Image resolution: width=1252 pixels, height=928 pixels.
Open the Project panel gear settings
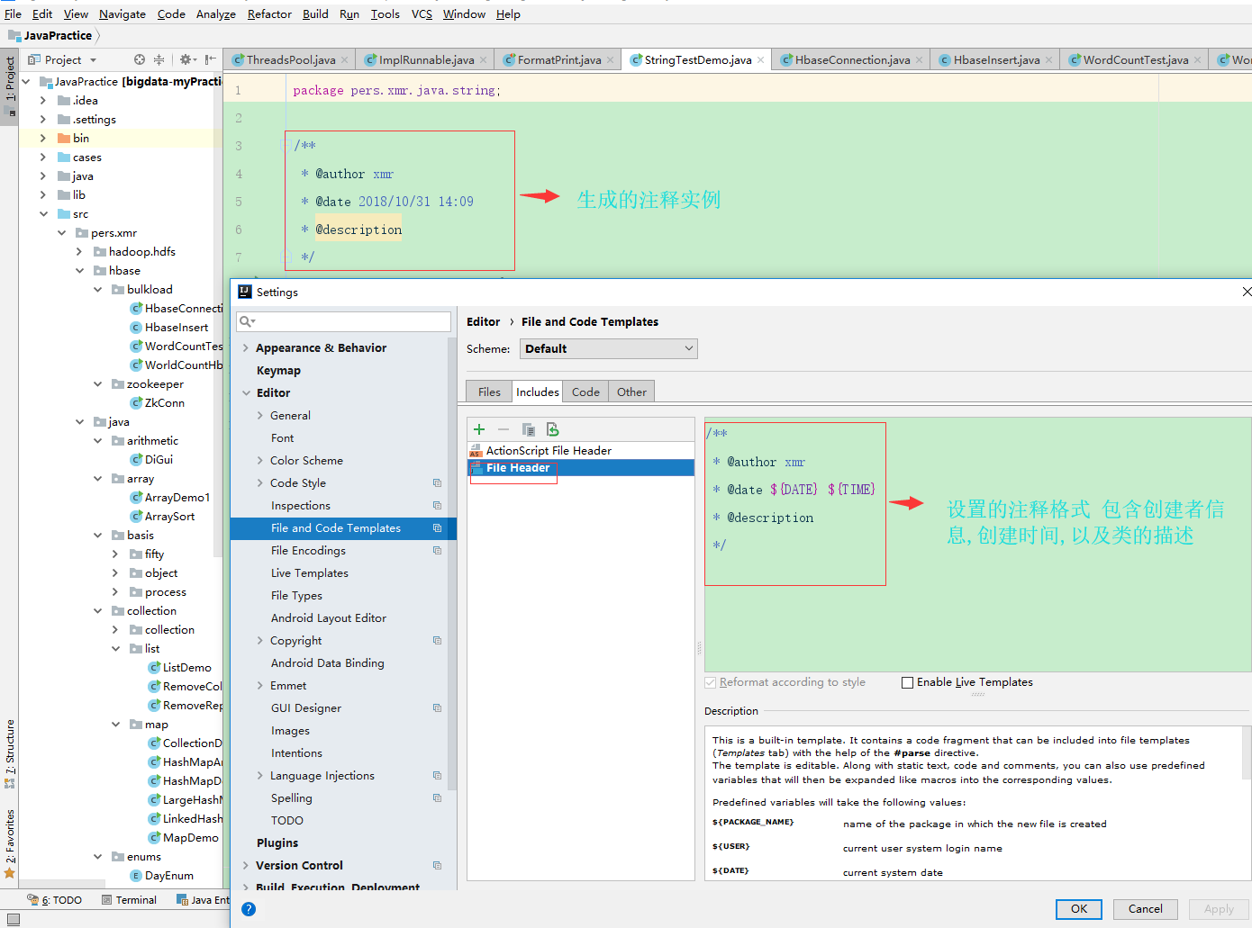(x=187, y=59)
